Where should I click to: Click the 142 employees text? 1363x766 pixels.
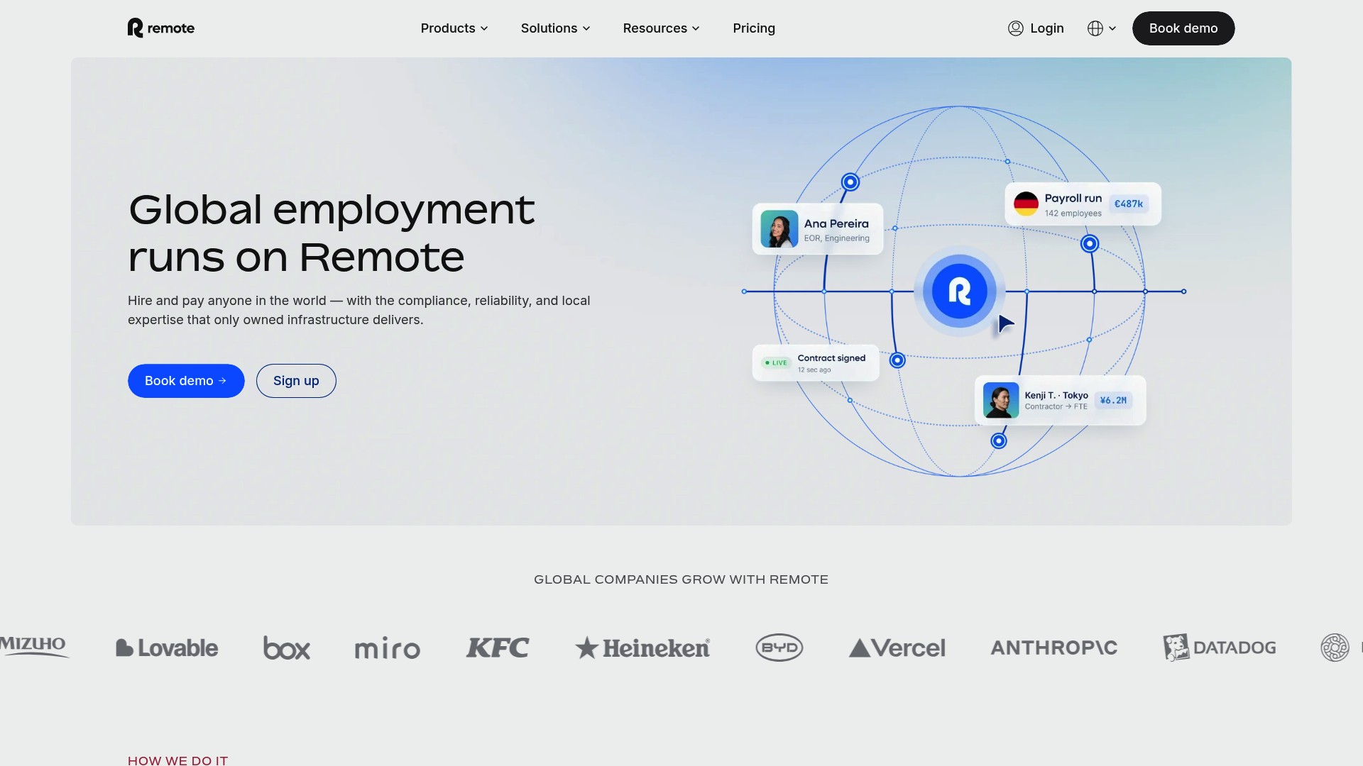pyautogui.click(x=1073, y=213)
